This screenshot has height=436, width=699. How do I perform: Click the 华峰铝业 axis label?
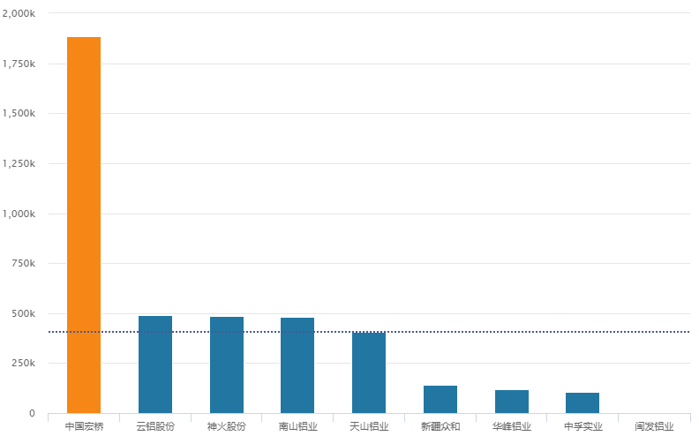(512, 426)
